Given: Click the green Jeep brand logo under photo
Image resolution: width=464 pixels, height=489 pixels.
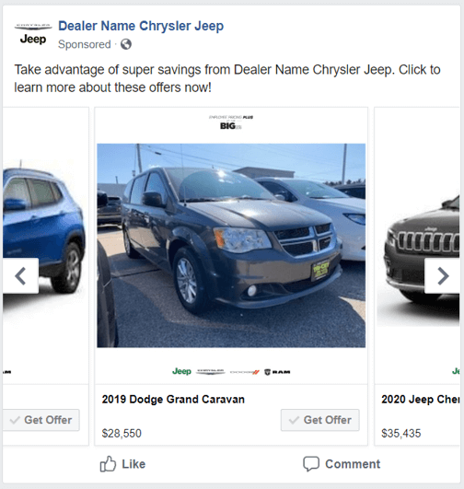Looking at the screenshot, I should pyautogui.click(x=181, y=371).
